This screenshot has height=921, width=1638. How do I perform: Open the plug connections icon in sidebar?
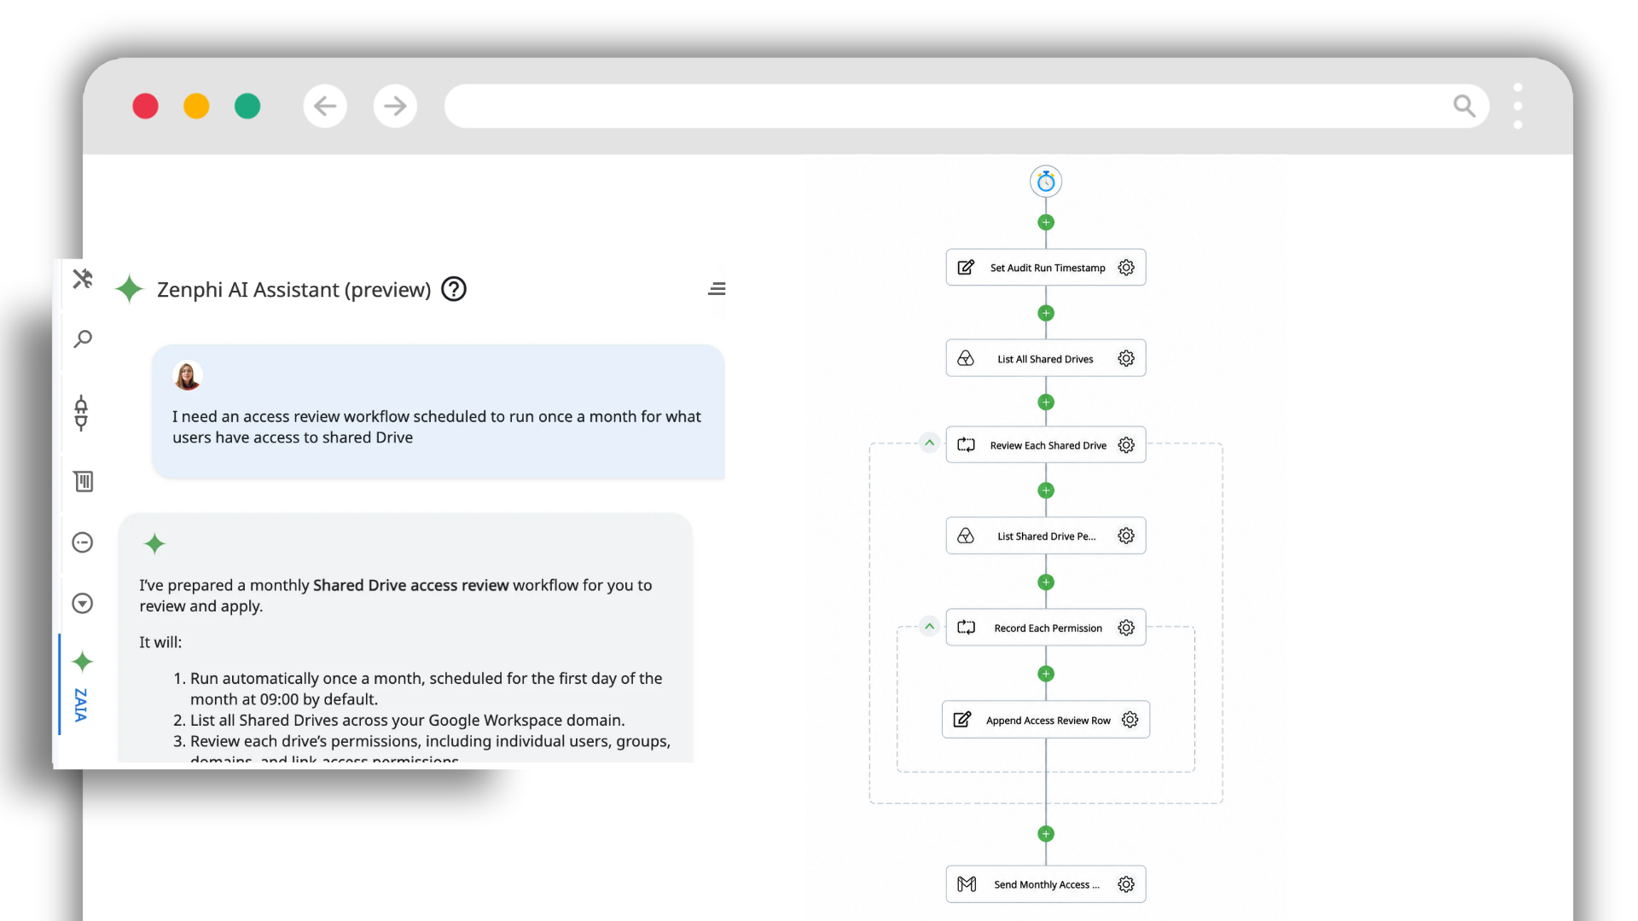(x=82, y=413)
